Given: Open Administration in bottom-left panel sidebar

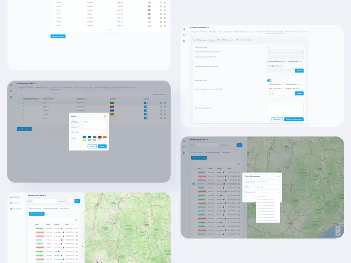Looking at the screenshot, I should pos(16,209).
